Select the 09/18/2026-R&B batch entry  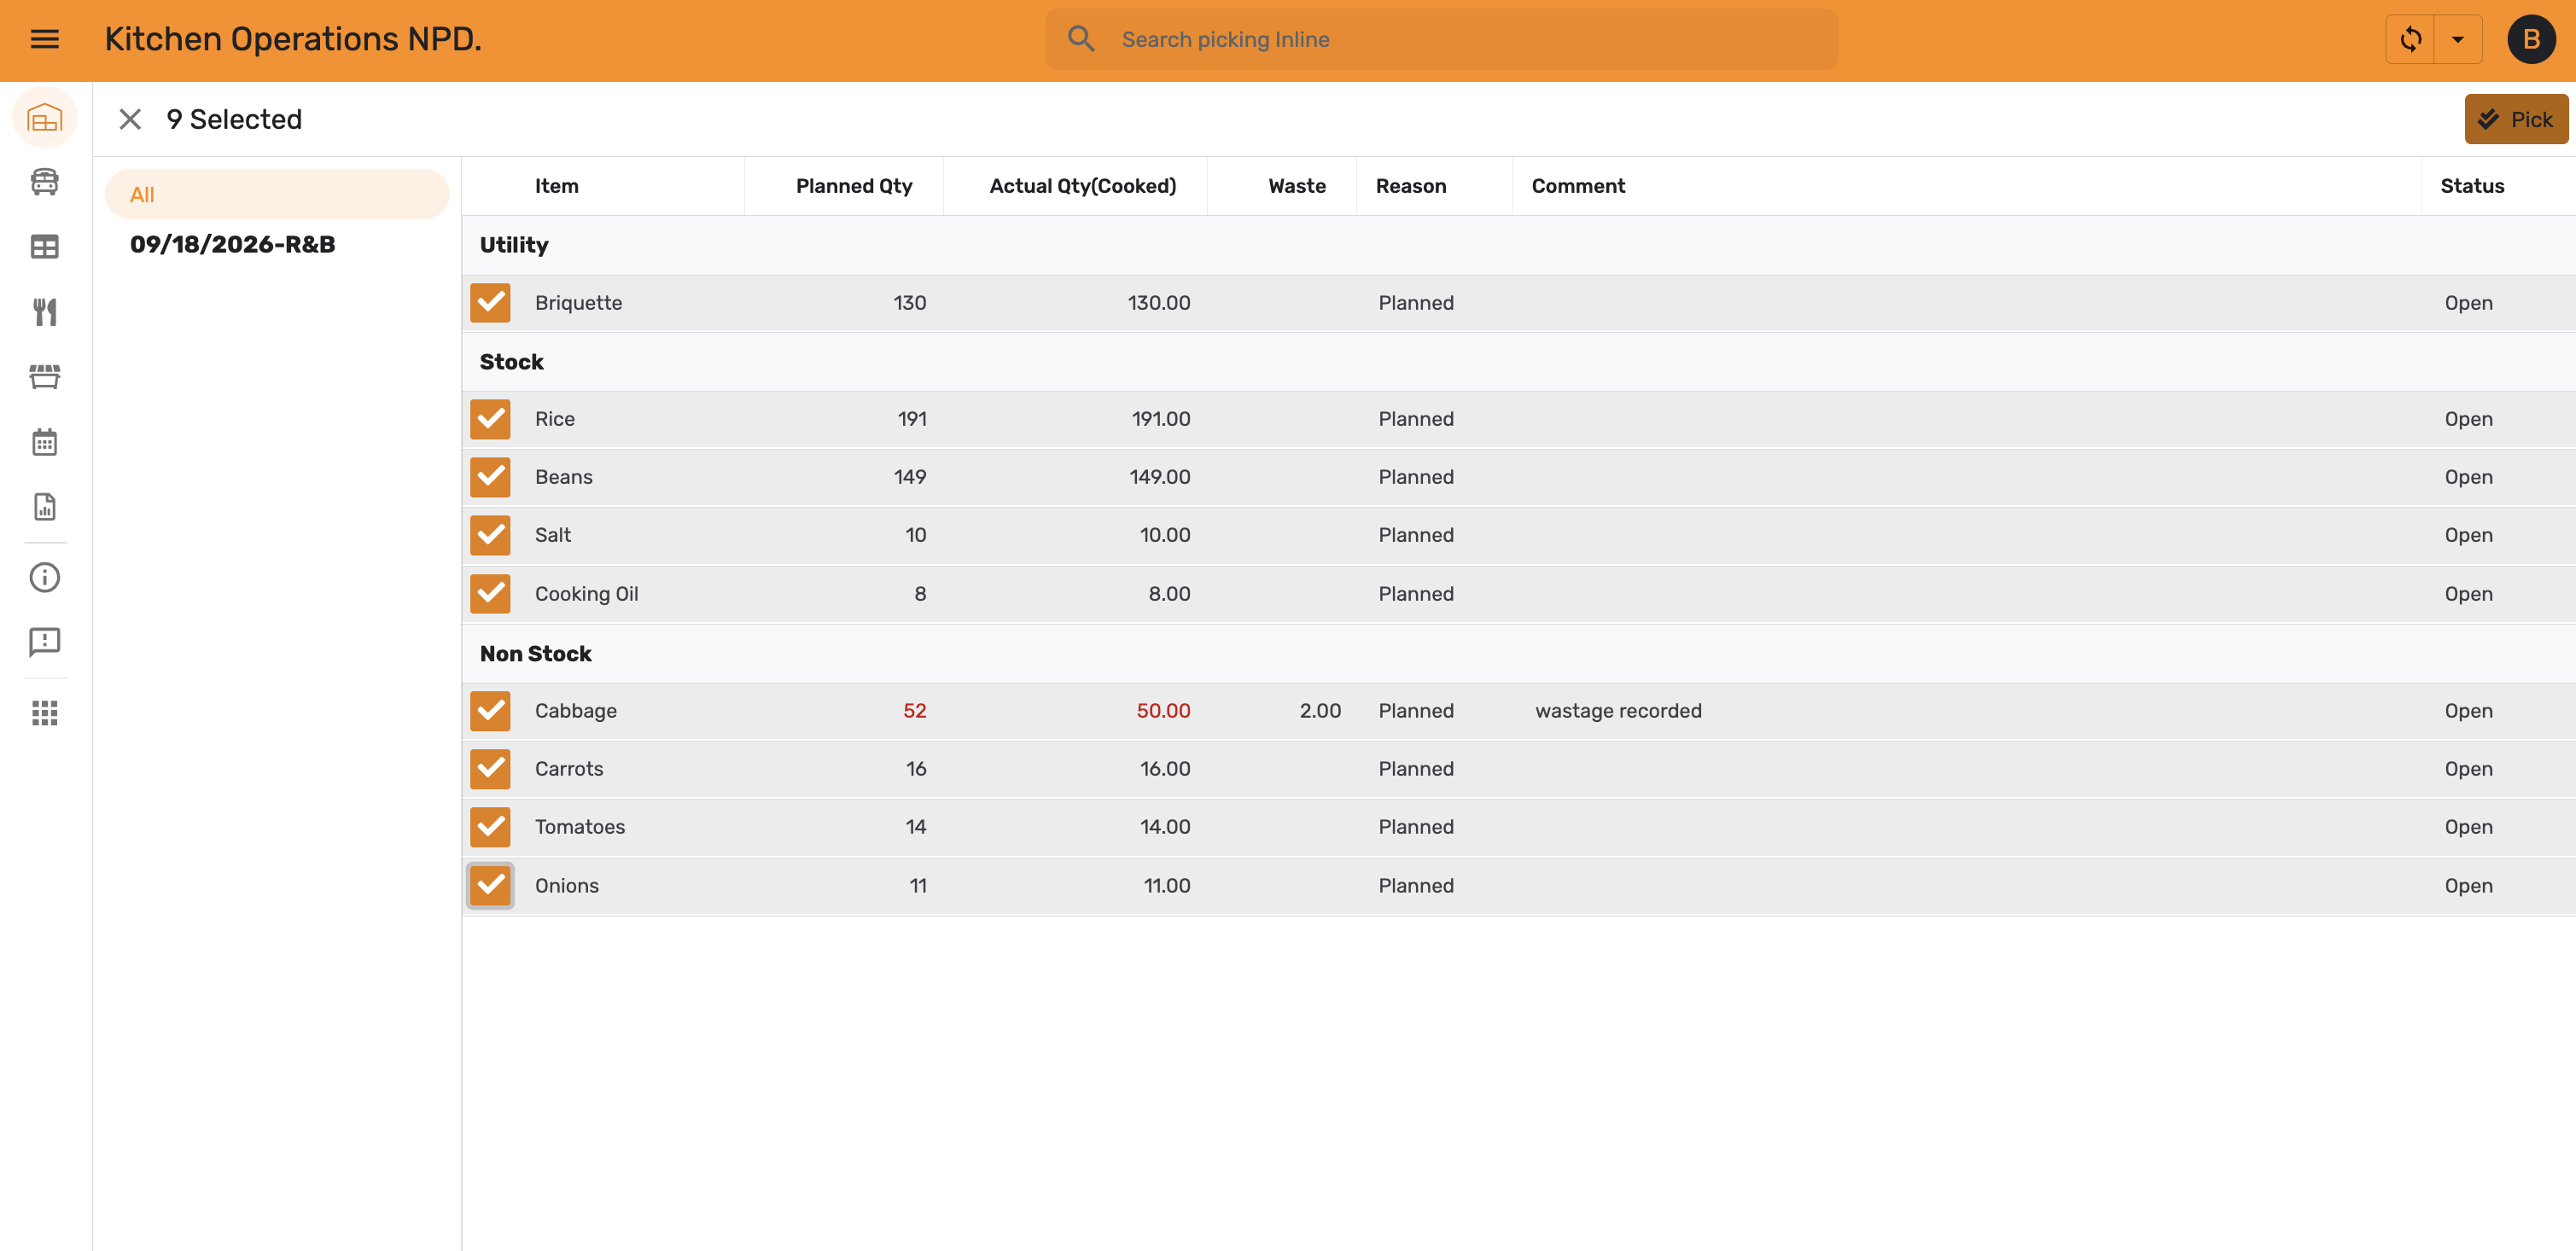click(x=232, y=244)
